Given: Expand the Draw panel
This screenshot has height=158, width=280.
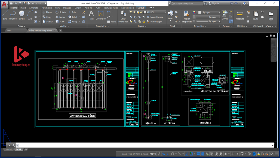Looking at the screenshot, I should click(21, 26).
